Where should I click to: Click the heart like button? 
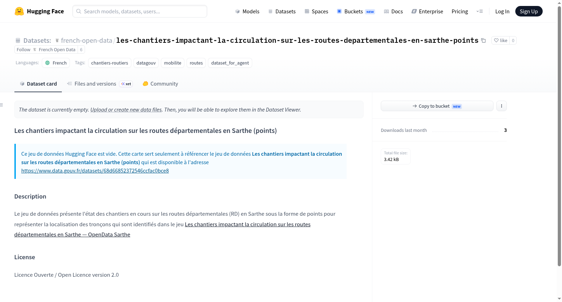501,40
